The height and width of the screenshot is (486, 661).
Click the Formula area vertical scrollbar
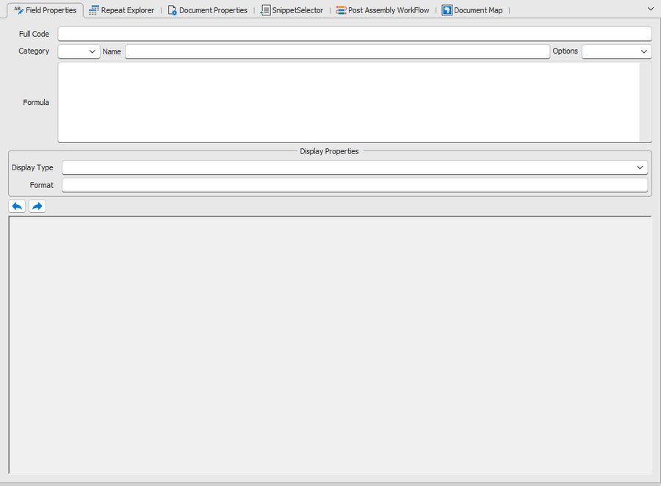(645, 103)
